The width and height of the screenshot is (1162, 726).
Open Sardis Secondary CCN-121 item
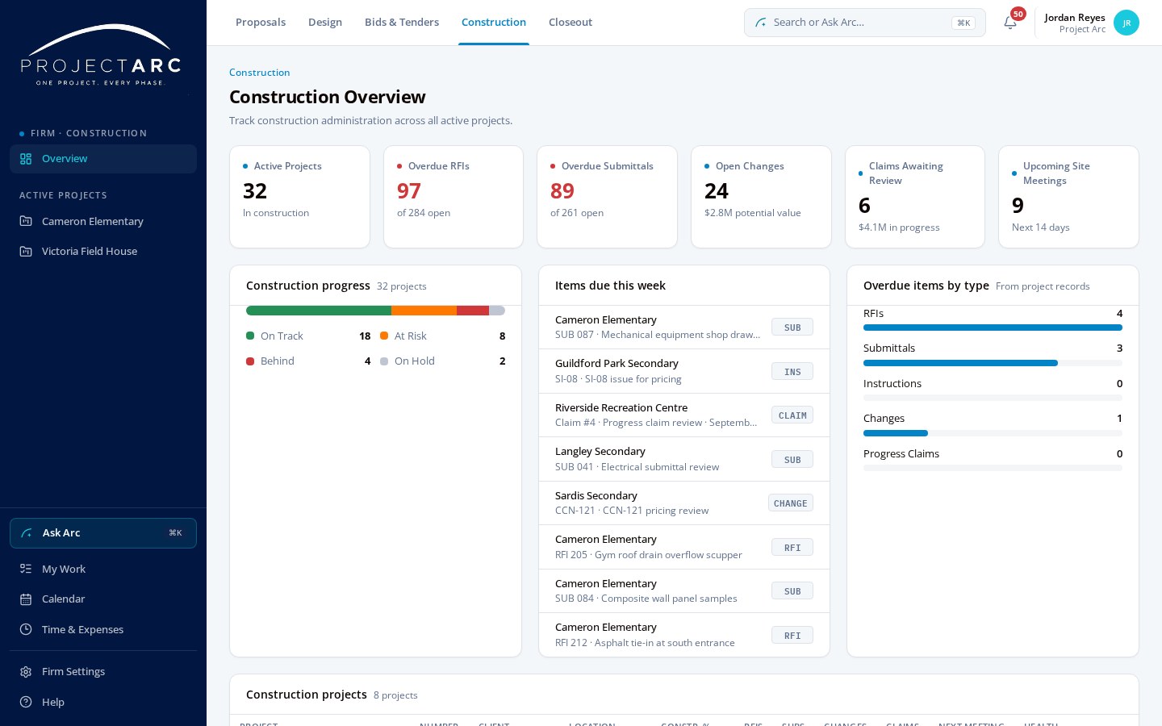(x=684, y=503)
